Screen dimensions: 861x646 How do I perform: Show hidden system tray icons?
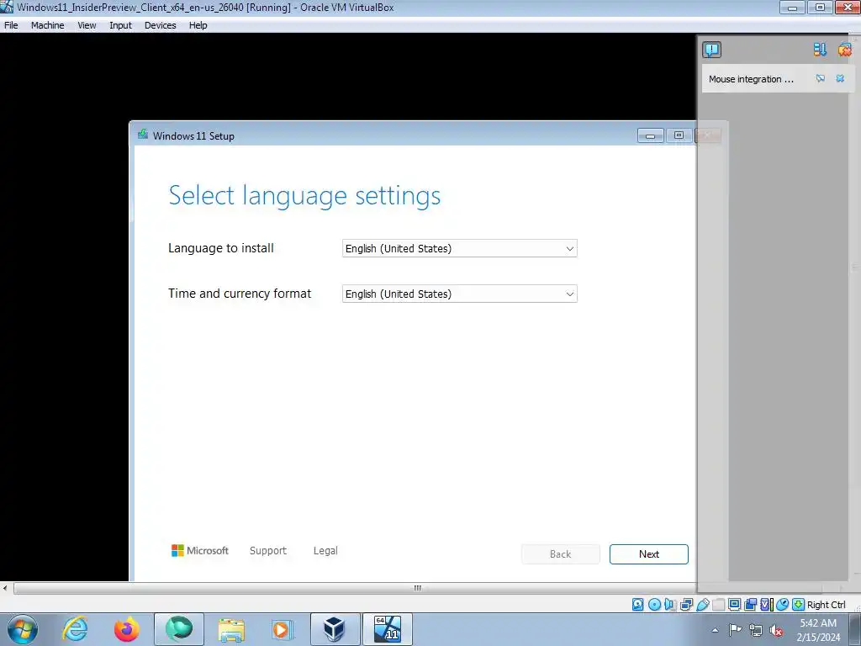715,630
